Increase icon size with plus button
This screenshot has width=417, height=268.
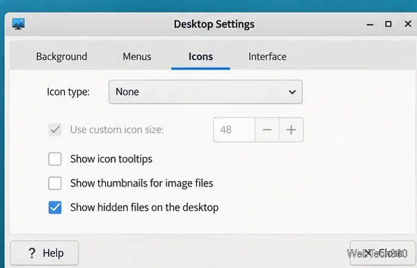tap(291, 129)
